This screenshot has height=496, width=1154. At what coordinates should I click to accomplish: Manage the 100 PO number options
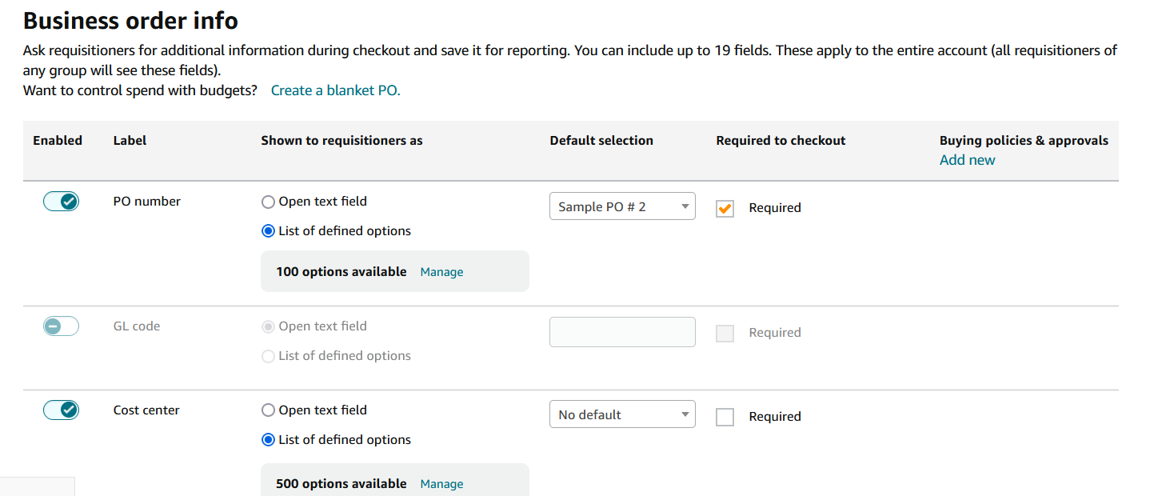click(441, 272)
